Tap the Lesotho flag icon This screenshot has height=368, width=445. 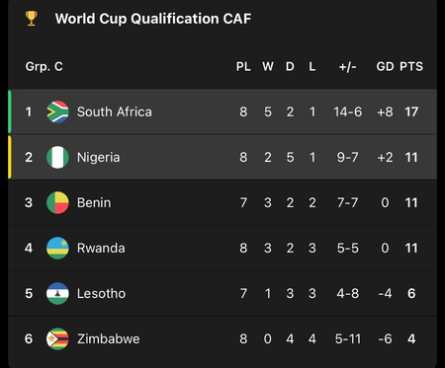[x=57, y=293]
